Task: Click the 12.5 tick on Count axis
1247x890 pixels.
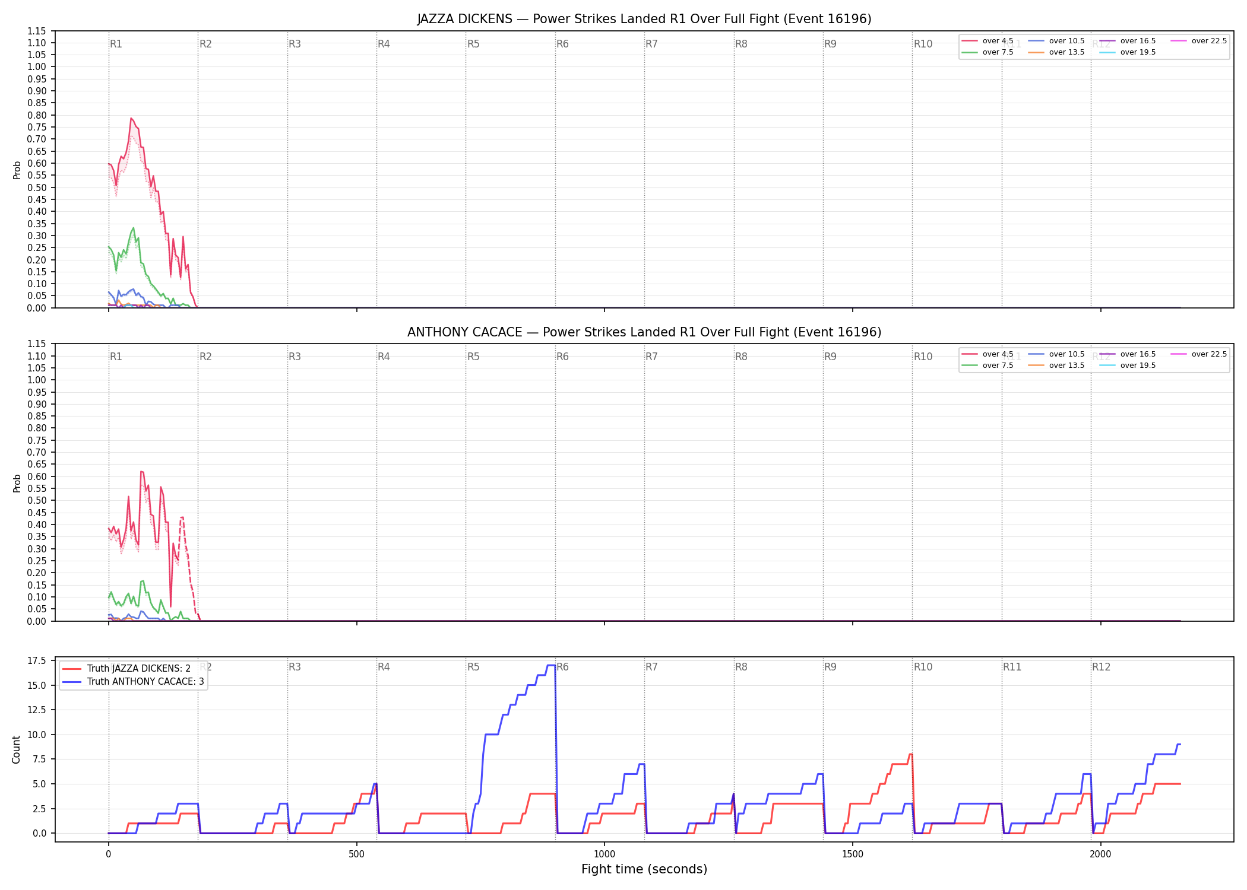Action: 37,710
